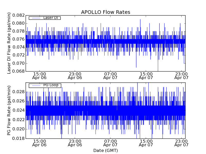Click "07:00 Apr 07" under the Laser DI plot
The image size is (206, 154).
click(110, 76)
